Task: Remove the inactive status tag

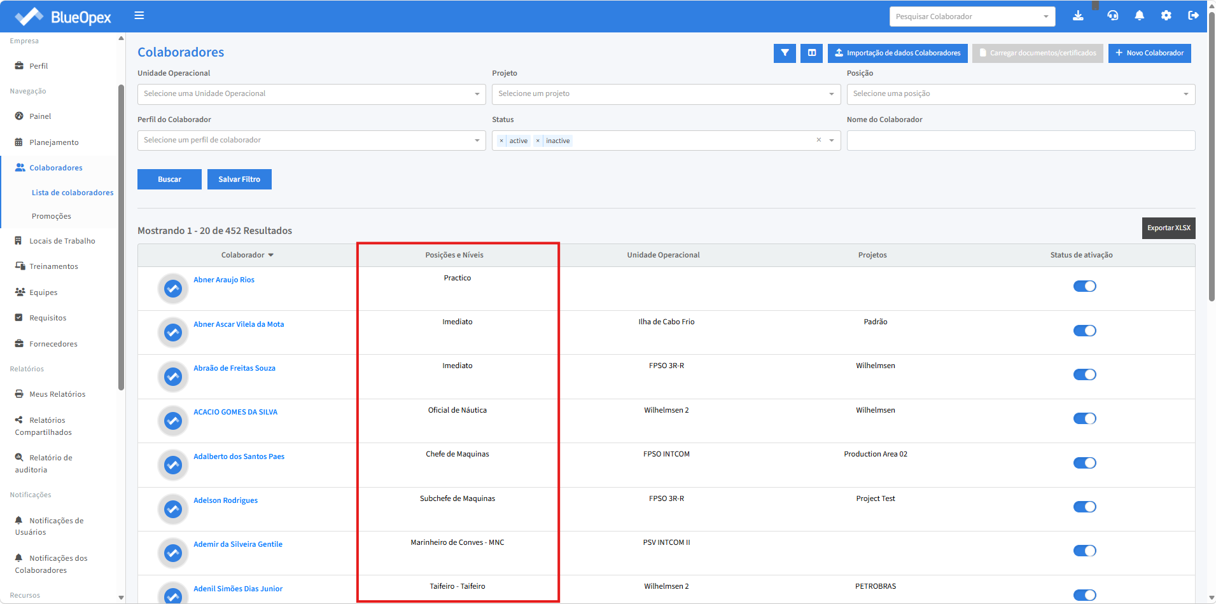Action: [538, 141]
